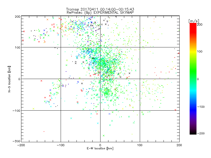Click the cyan X marker near E-W -75, N-S -125
211x158 pixels.
[71, 118]
